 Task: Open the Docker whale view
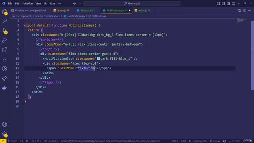click(4, 88)
